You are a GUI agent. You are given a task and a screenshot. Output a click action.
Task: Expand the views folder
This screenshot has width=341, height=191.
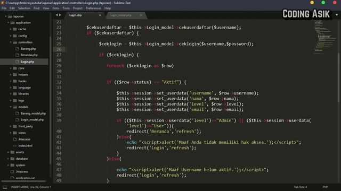click(11, 133)
